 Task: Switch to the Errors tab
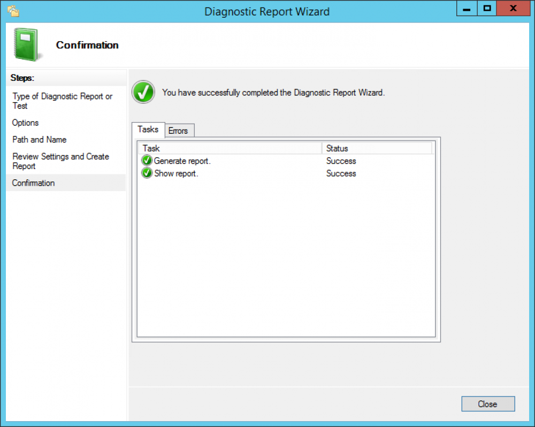coord(178,131)
